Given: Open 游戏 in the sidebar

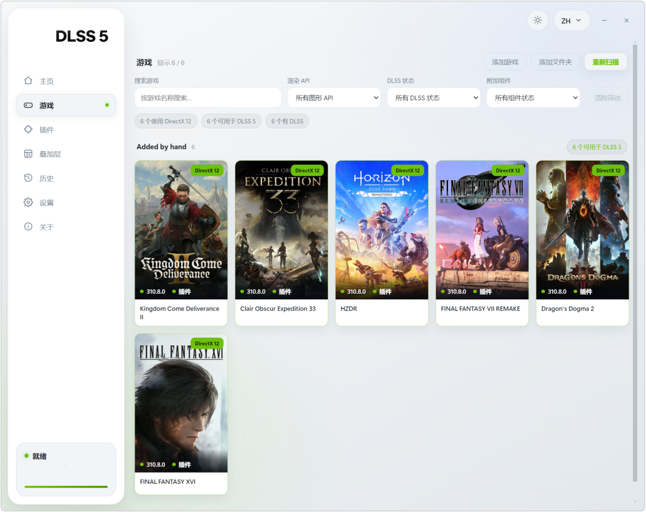Looking at the screenshot, I should [66, 105].
